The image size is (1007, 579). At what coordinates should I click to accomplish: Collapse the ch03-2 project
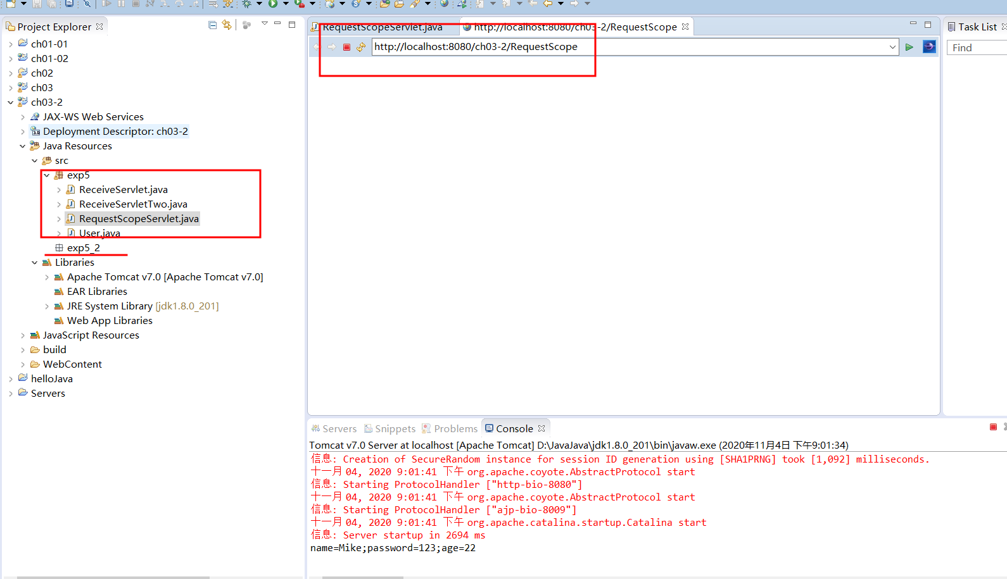[x=11, y=103]
